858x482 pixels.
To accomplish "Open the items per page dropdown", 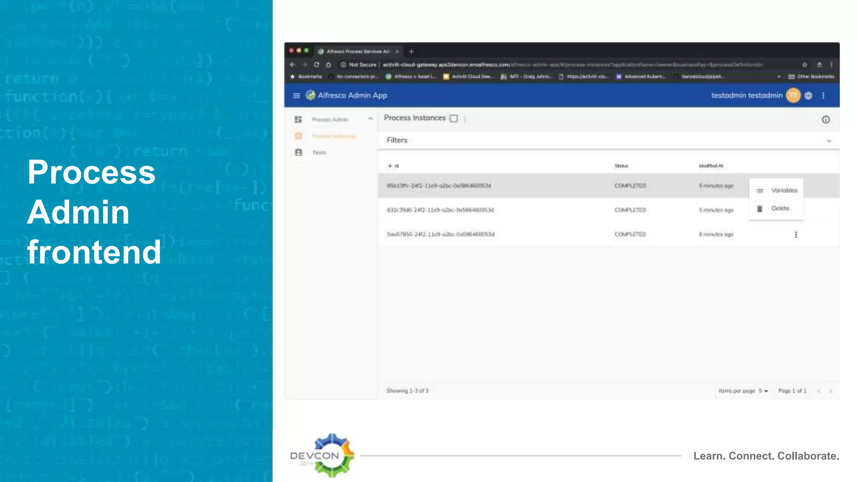I will [x=763, y=391].
